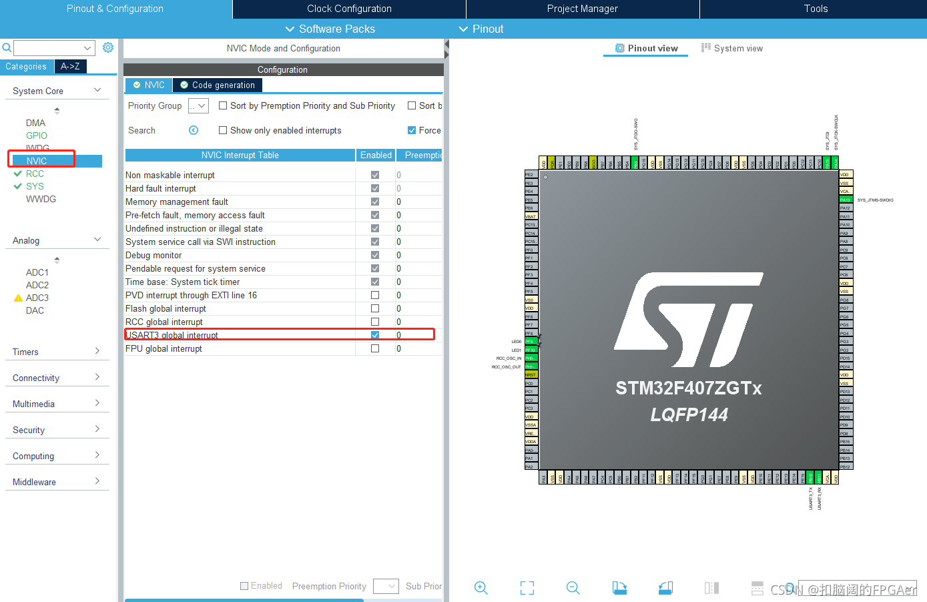Image resolution: width=927 pixels, height=602 pixels.
Task: Click the horizontal scrollbar under NVIC table
Action: [x=244, y=600]
